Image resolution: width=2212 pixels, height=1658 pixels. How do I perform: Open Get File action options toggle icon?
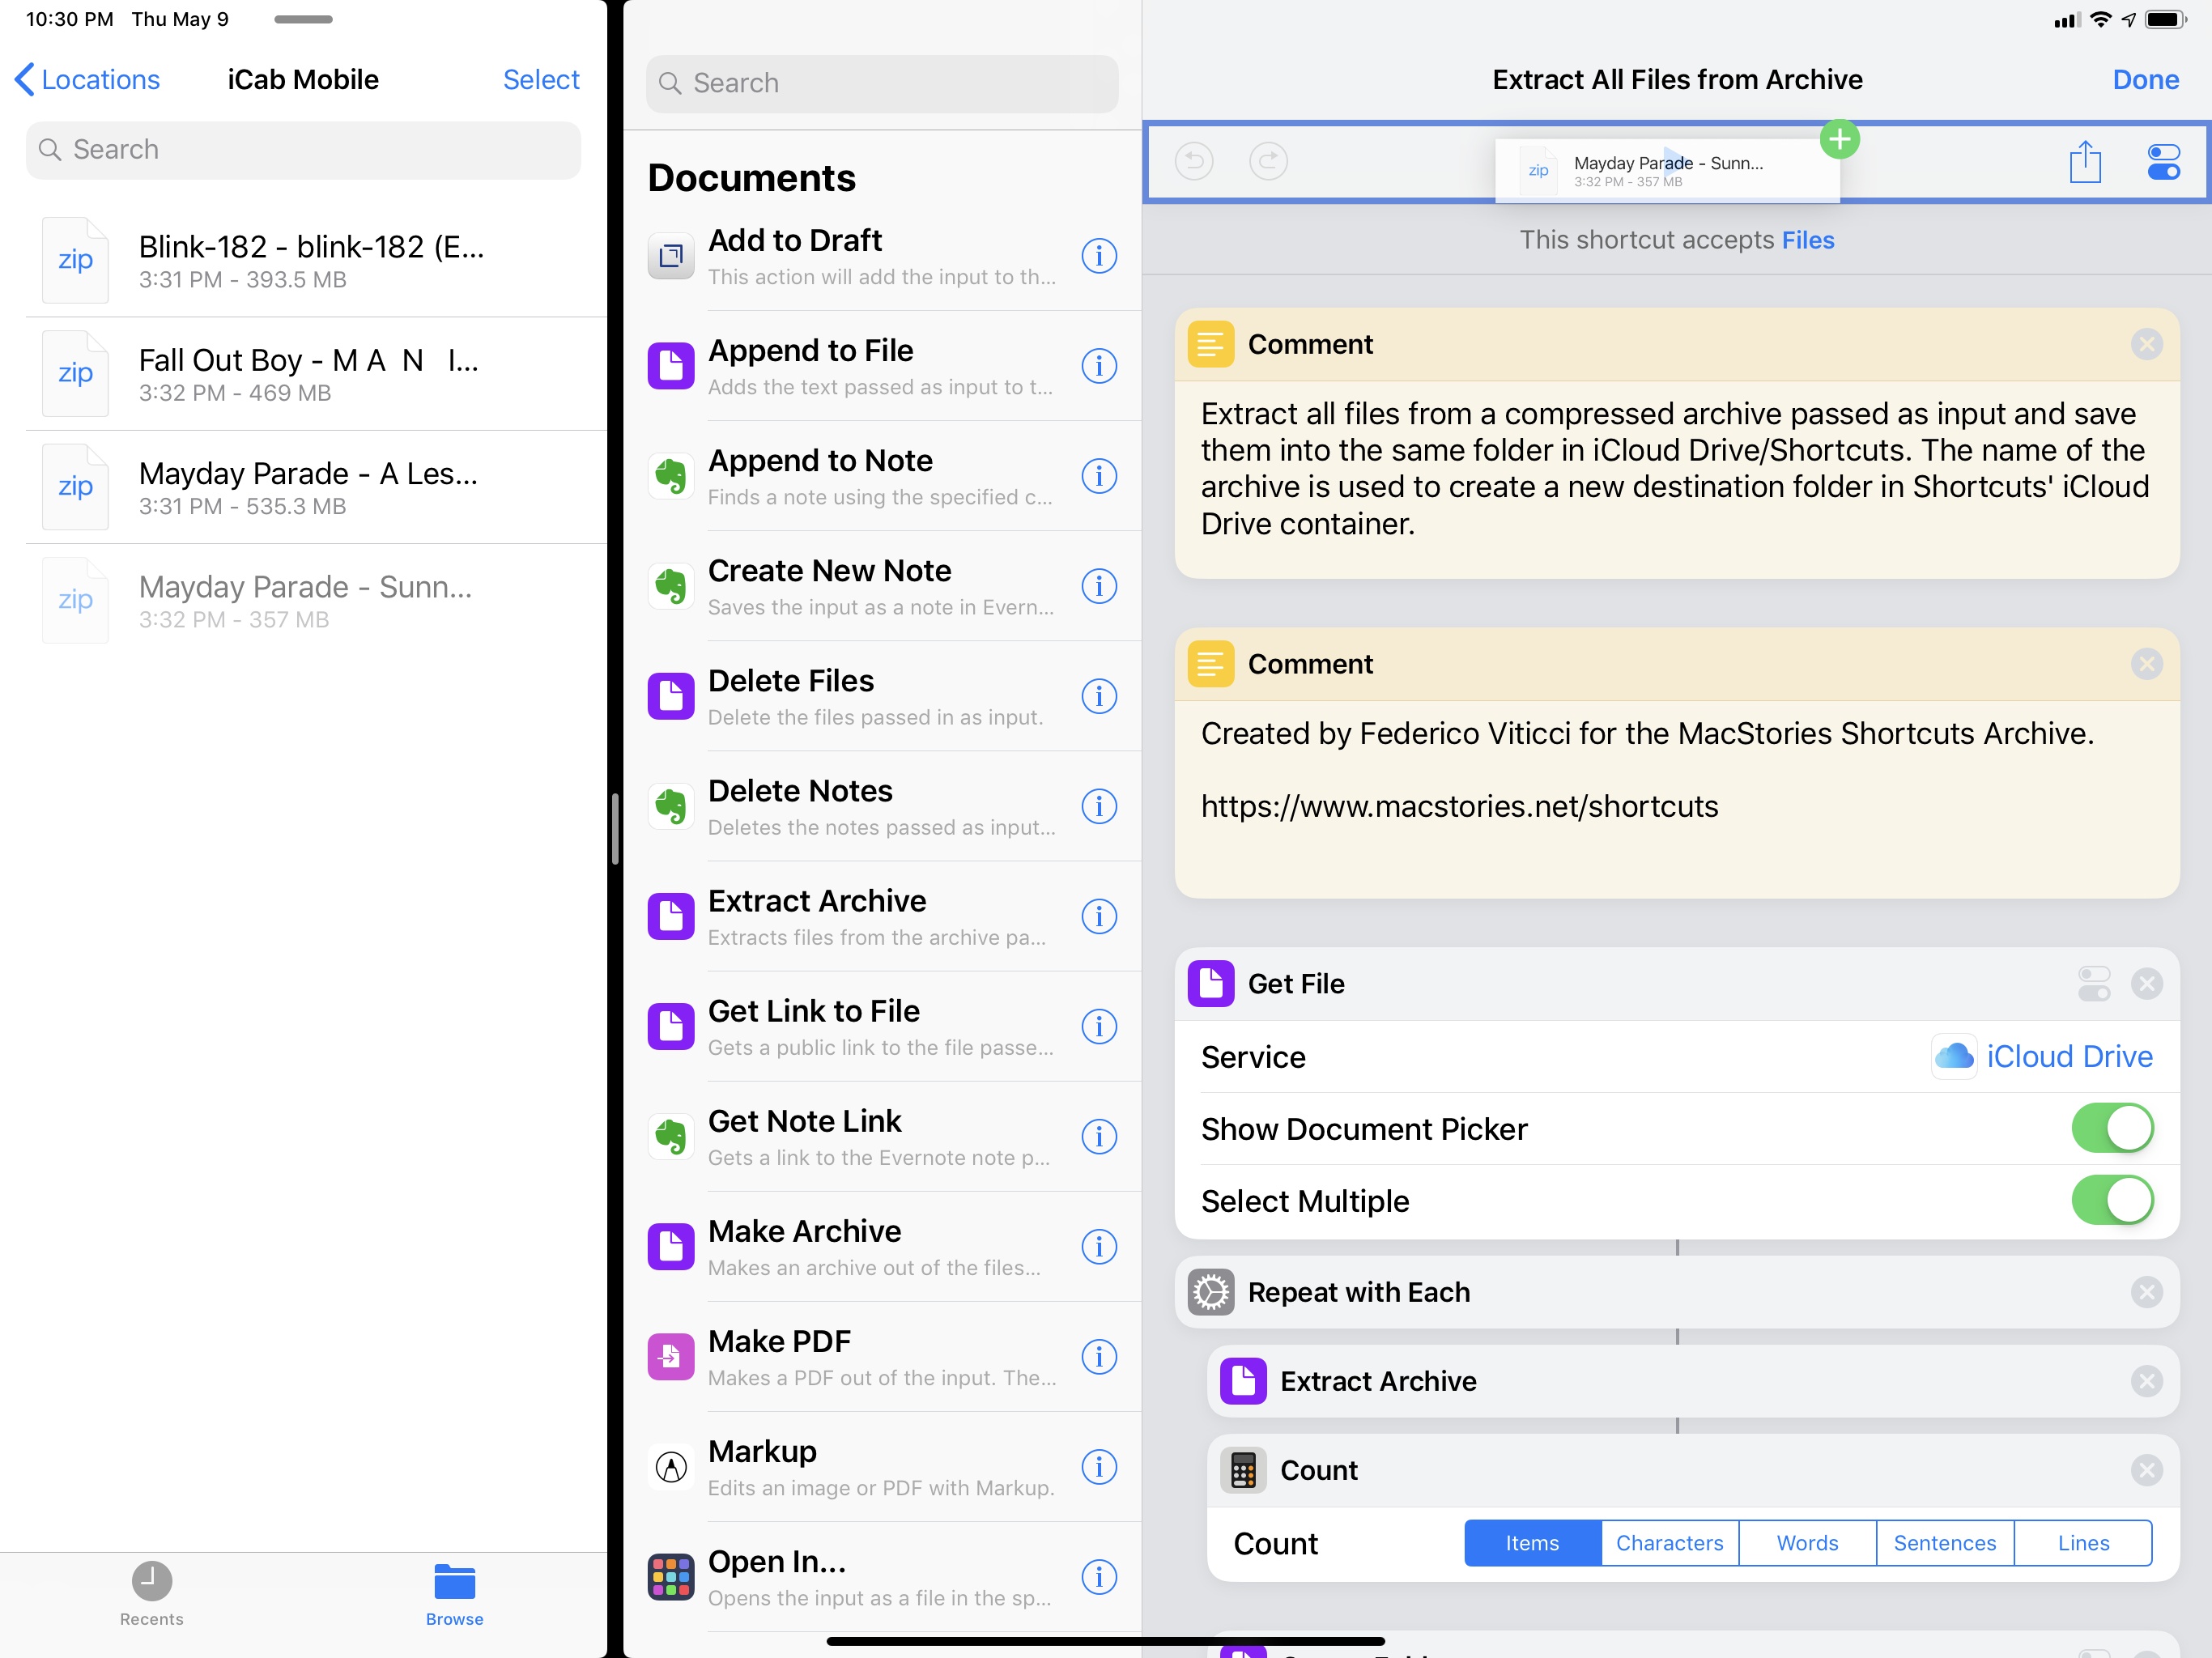coord(2094,984)
